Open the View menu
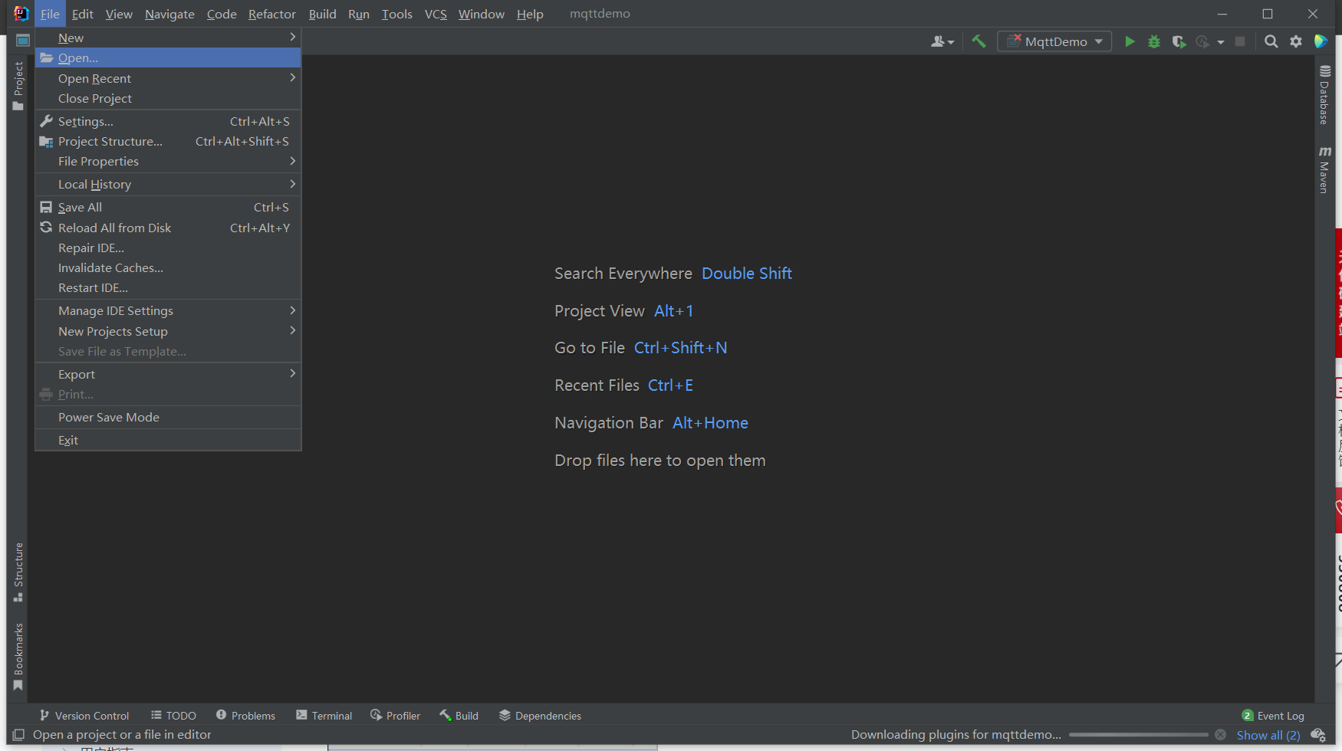This screenshot has width=1342, height=751. [x=119, y=14]
